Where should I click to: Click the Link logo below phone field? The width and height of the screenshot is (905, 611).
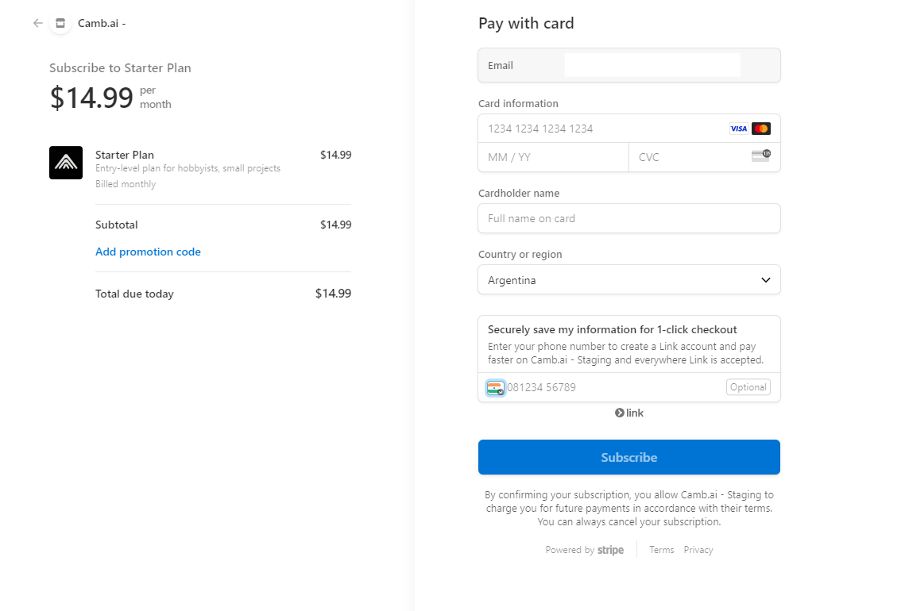629,413
